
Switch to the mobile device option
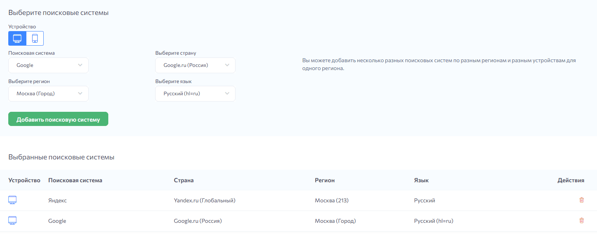[x=35, y=39]
